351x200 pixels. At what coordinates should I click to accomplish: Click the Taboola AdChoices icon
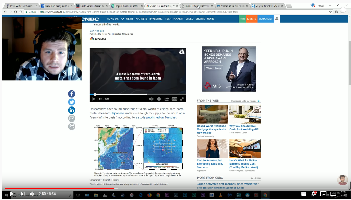[x=259, y=101]
